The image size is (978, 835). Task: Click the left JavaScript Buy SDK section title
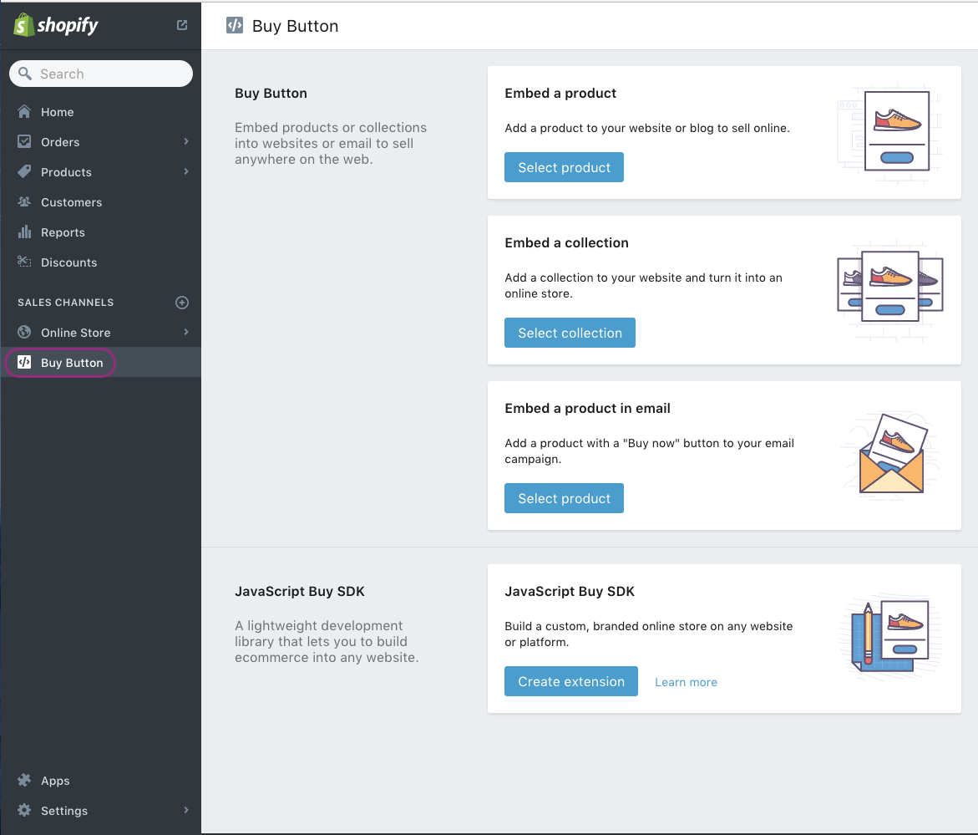[x=299, y=592]
